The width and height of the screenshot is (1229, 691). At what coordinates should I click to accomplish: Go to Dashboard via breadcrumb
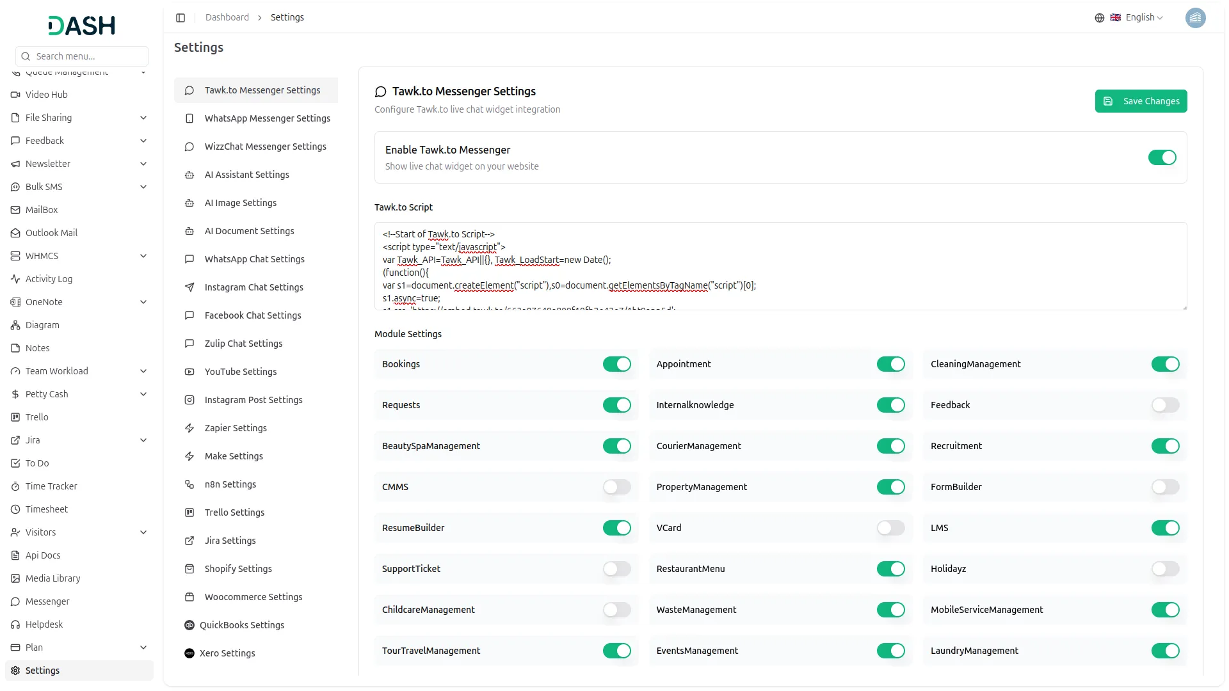(227, 17)
